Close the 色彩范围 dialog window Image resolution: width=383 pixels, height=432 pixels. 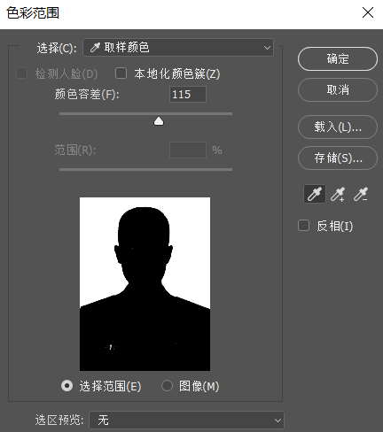(368, 12)
